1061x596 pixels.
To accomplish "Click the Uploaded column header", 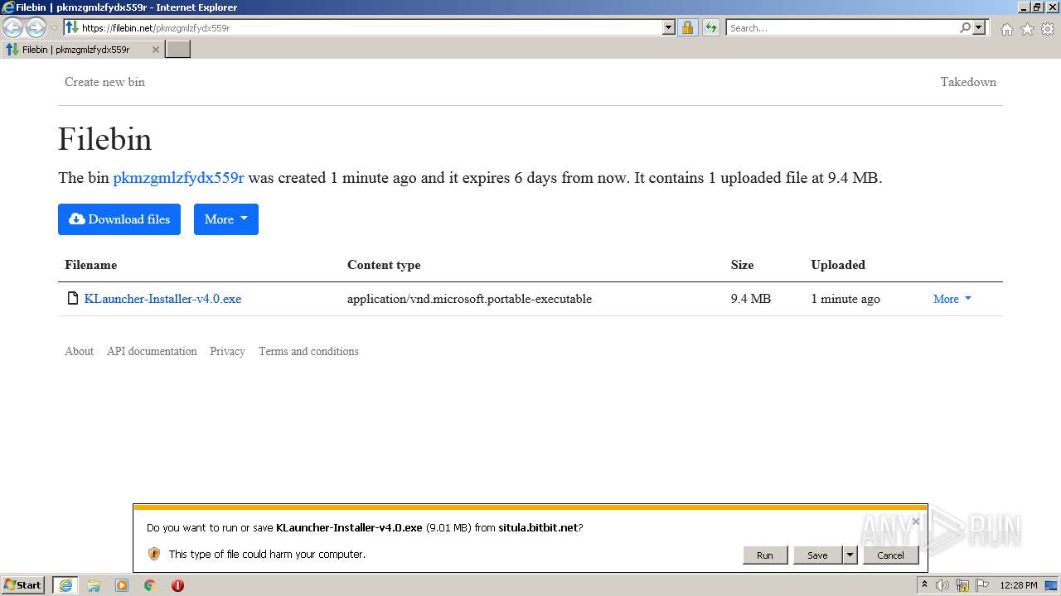I will click(838, 265).
